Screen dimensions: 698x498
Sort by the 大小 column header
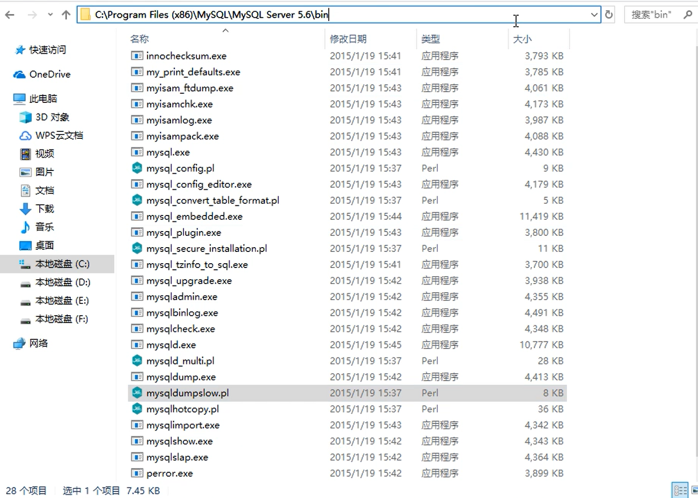pos(523,39)
